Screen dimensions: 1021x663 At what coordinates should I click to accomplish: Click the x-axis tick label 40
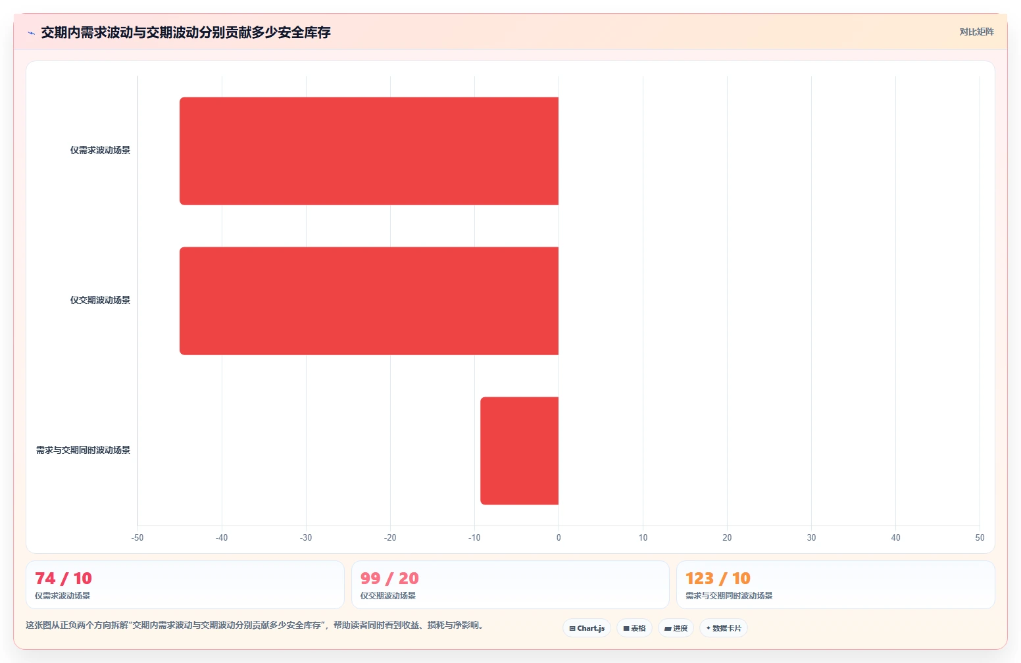pos(895,537)
